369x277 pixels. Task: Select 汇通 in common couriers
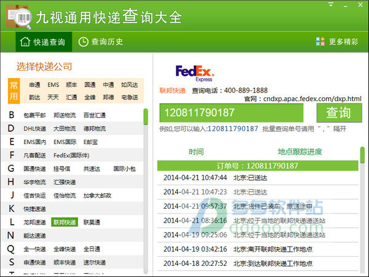(x=71, y=97)
